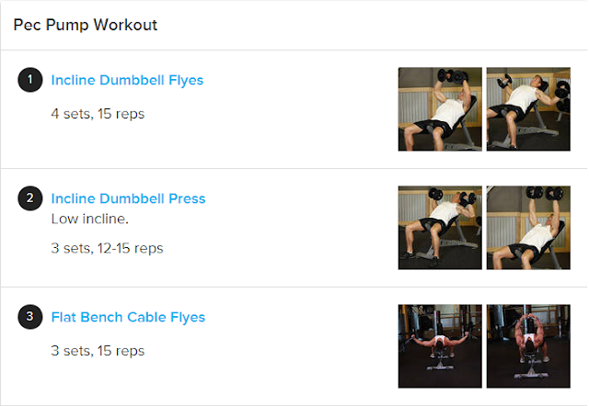Open first Incline Dumbbell Press thumbnail

tap(440, 227)
